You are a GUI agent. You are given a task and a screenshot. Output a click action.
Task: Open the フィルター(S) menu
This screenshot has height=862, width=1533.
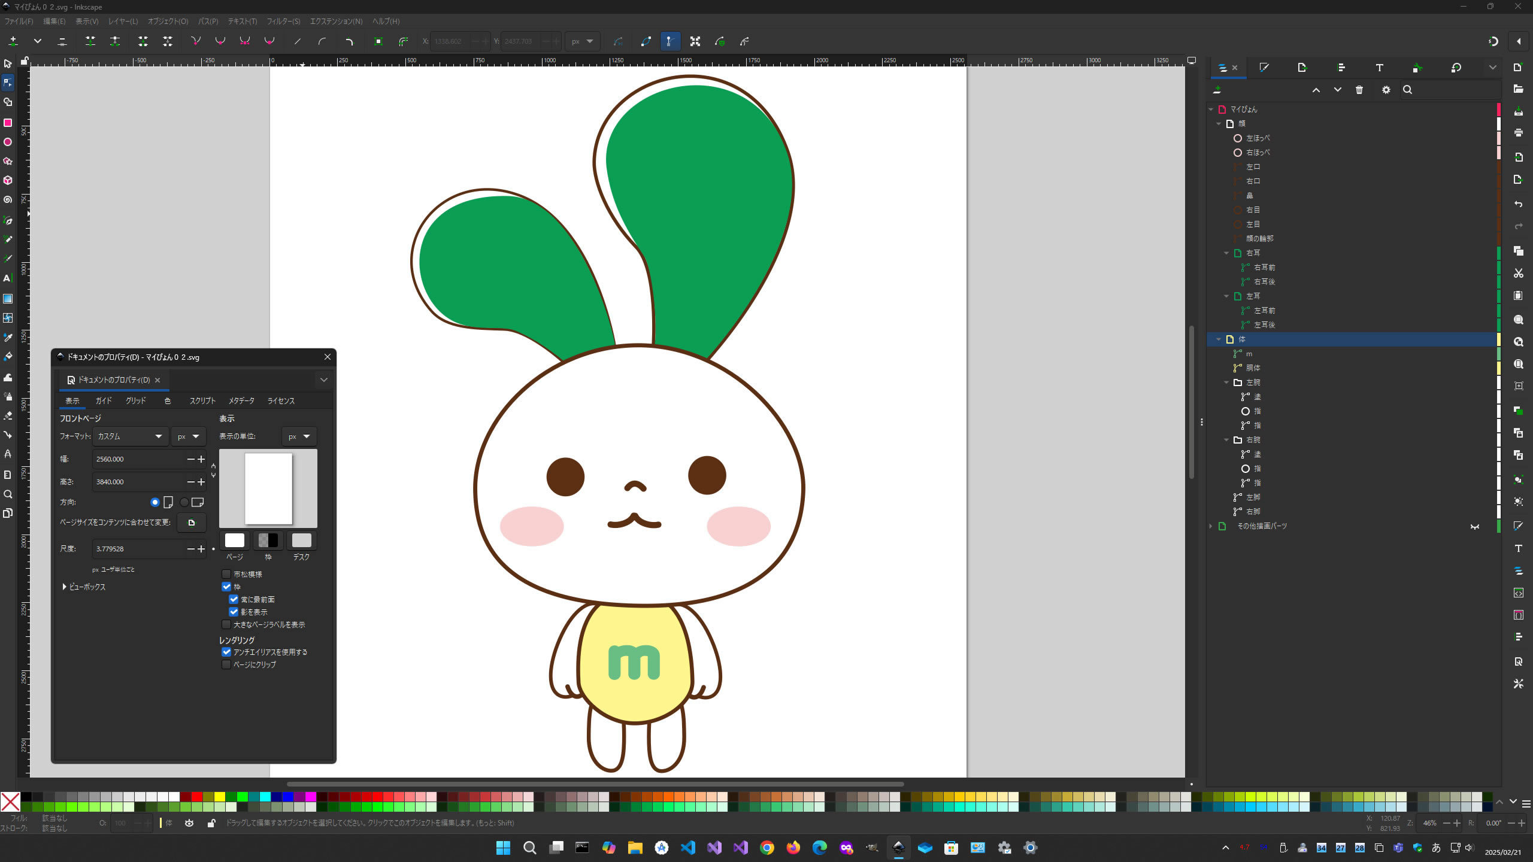283,22
